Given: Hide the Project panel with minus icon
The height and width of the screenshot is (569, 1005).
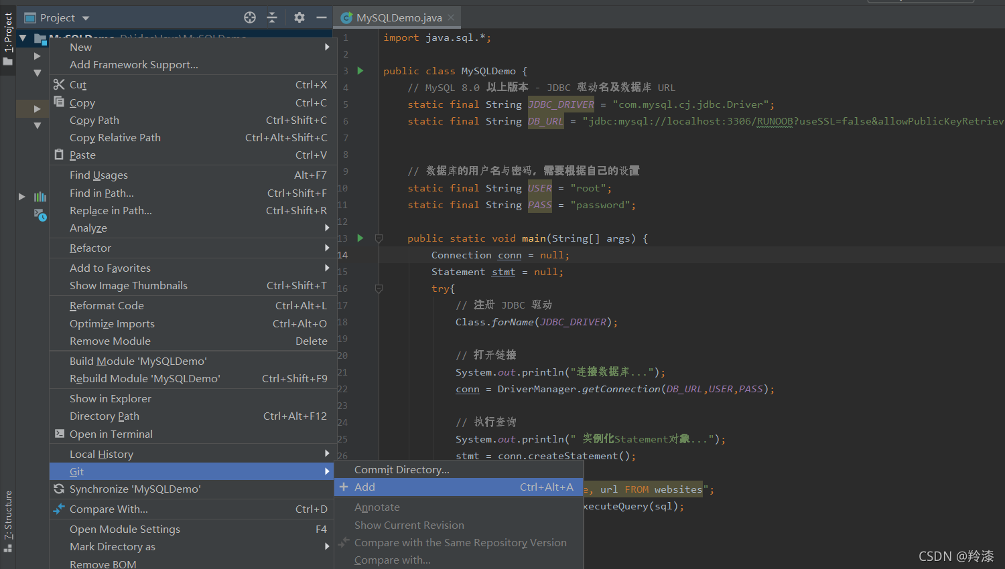Looking at the screenshot, I should pyautogui.click(x=322, y=17).
